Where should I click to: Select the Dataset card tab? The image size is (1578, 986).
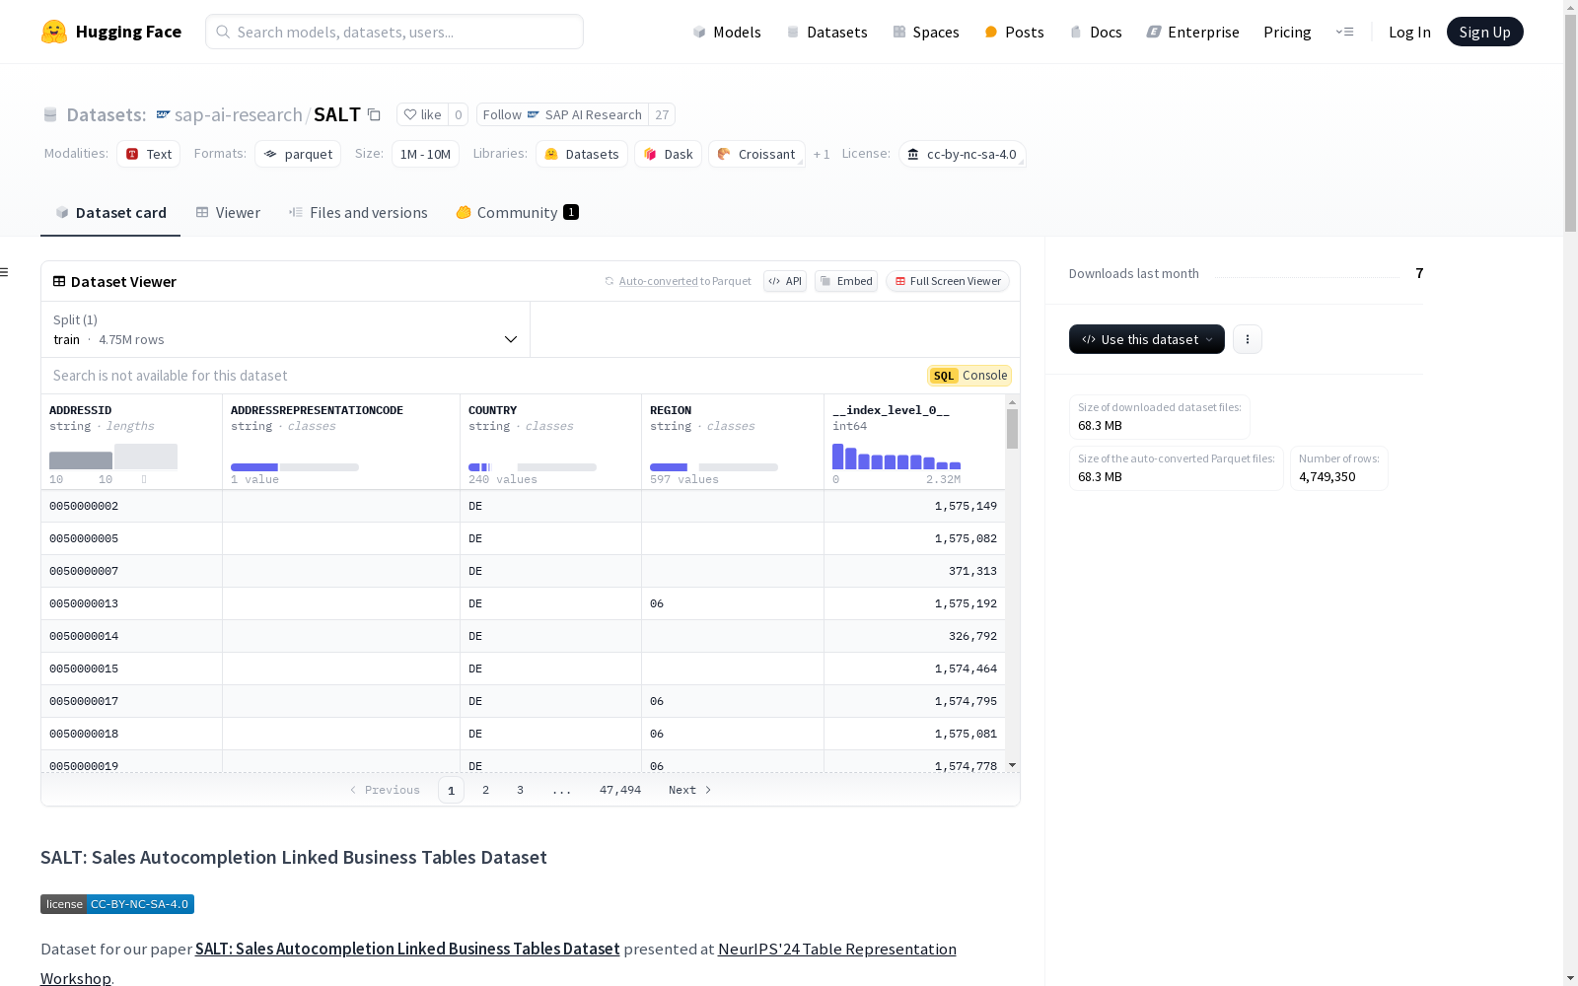coord(110,213)
